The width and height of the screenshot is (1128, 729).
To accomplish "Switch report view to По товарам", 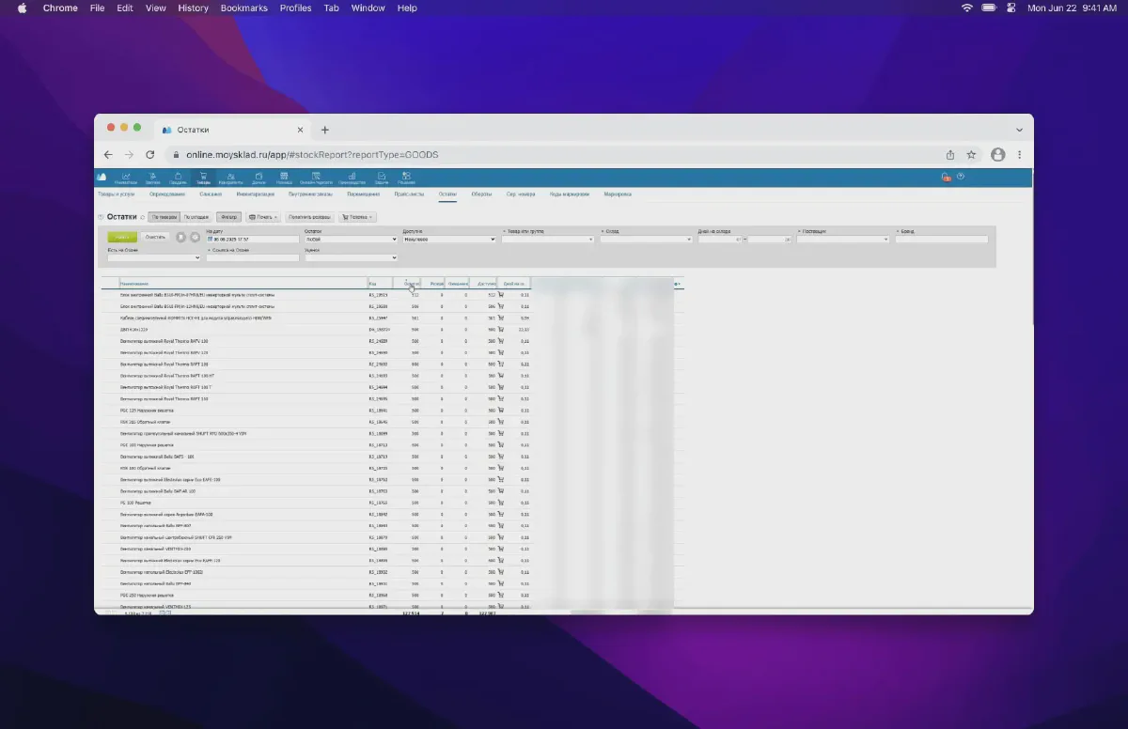I will pyautogui.click(x=164, y=217).
